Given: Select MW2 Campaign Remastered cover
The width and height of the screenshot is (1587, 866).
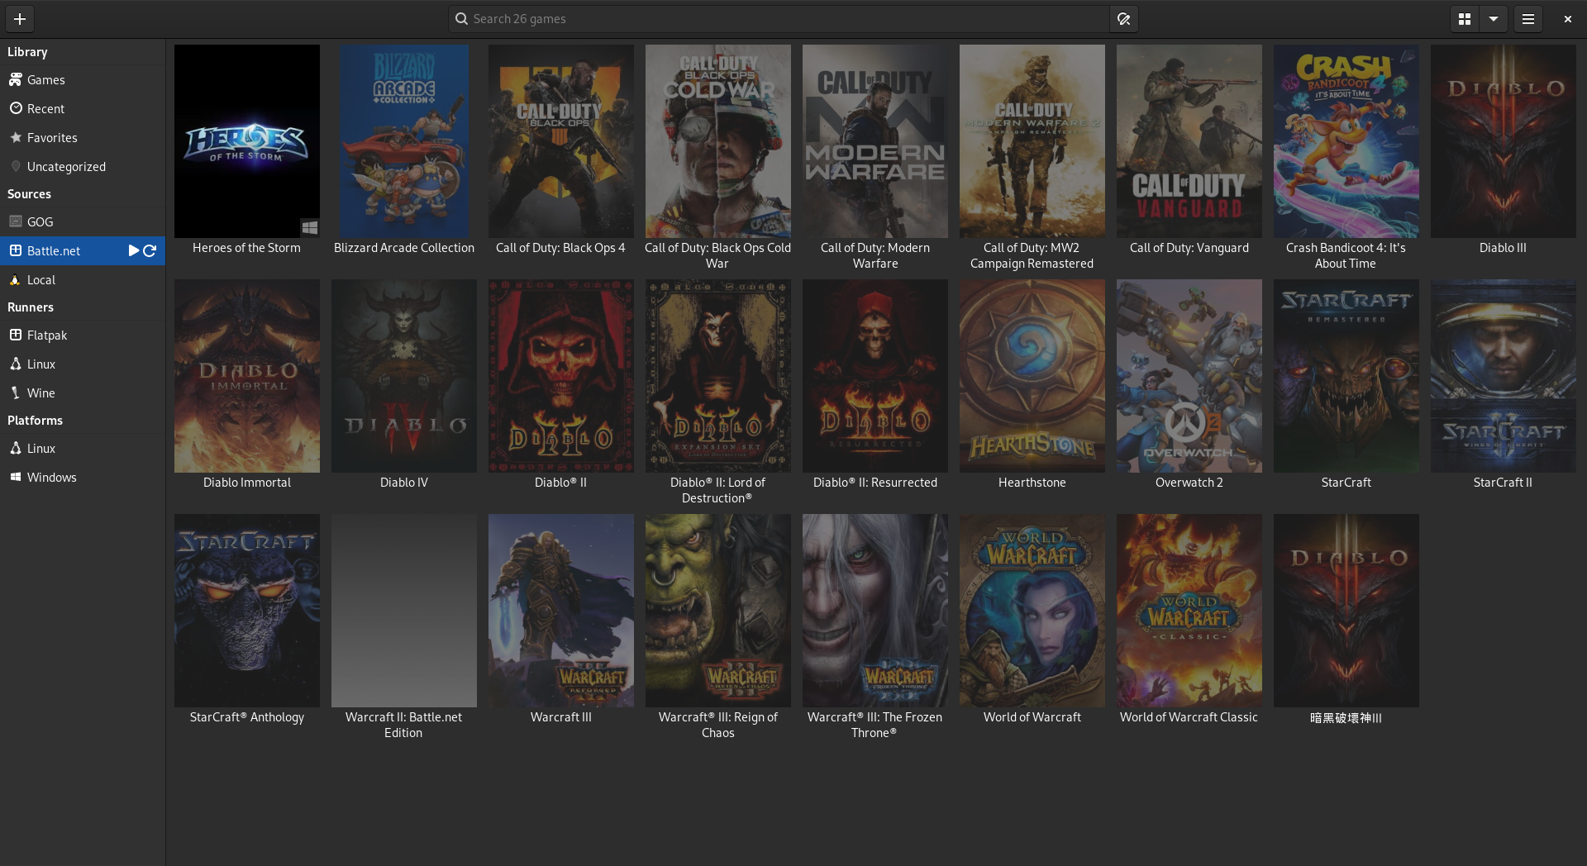Looking at the screenshot, I should (1032, 141).
